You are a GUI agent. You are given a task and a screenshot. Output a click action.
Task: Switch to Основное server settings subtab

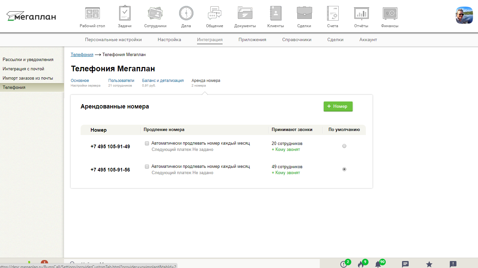[80, 81]
